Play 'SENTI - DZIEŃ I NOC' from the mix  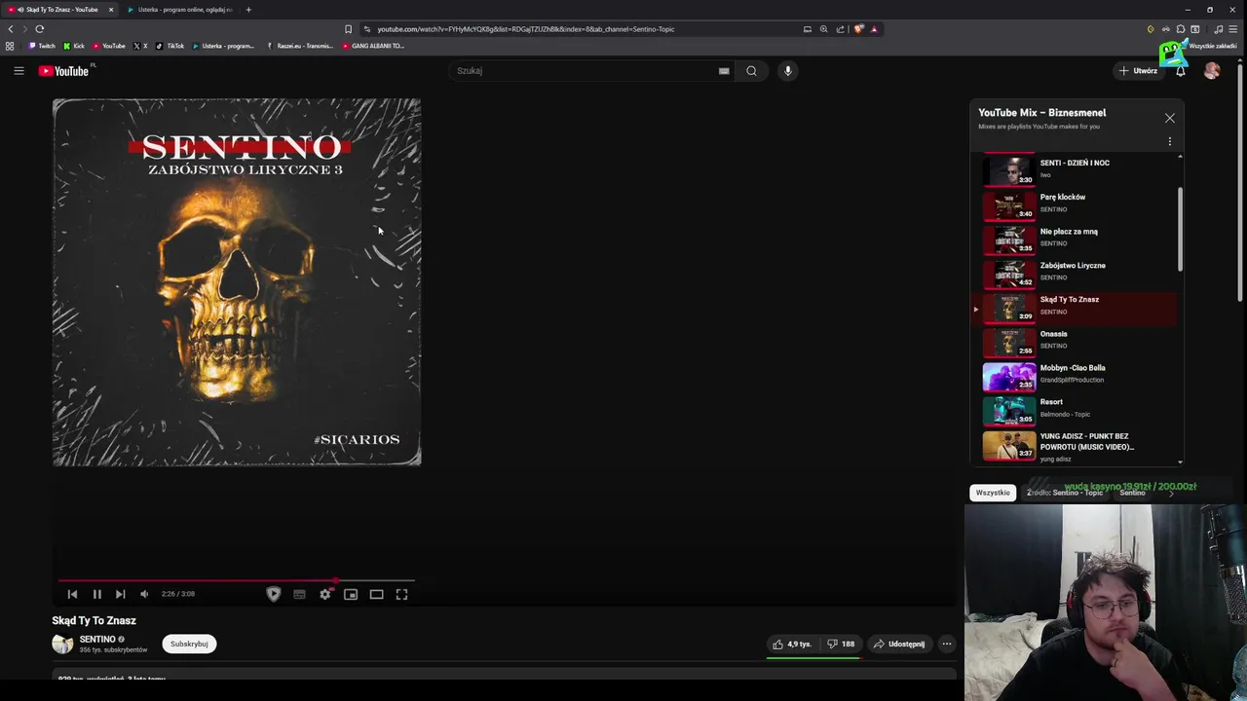pos(1076,171)
